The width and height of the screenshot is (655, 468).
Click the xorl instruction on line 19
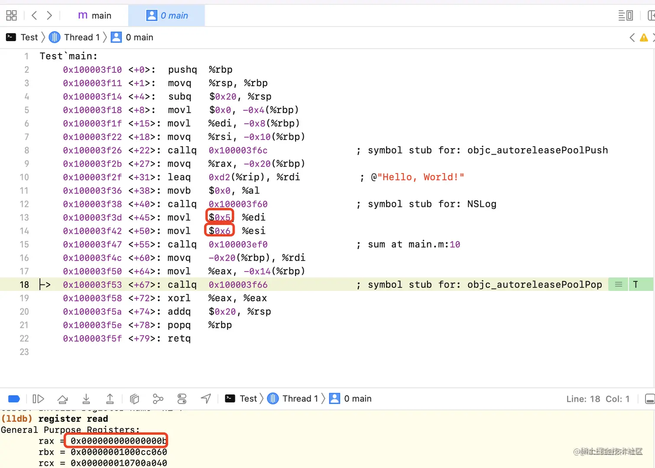(179, 298)
